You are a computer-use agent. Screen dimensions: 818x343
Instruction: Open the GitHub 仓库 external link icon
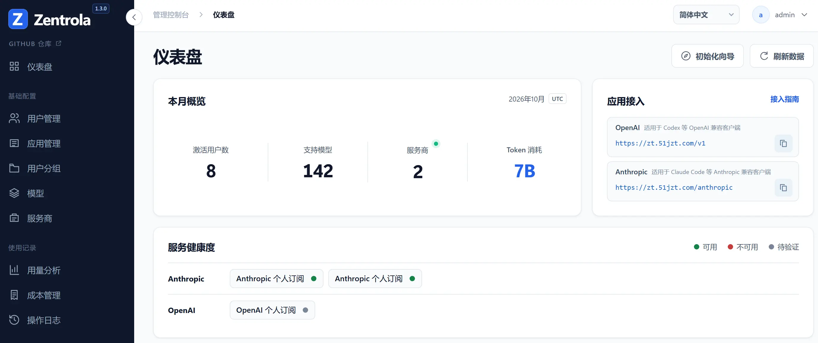click(x=58, y=43)
